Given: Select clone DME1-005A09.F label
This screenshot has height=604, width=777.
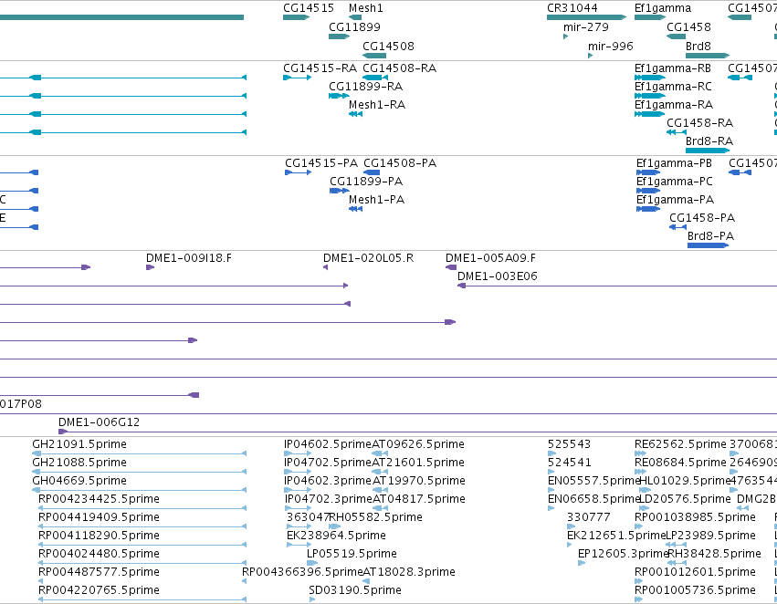Looking at the screenshot, I should click(490, 258).
